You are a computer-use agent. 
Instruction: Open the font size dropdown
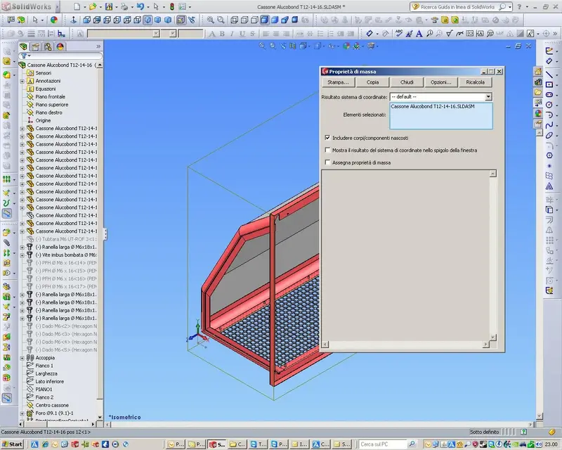[173, 34]
